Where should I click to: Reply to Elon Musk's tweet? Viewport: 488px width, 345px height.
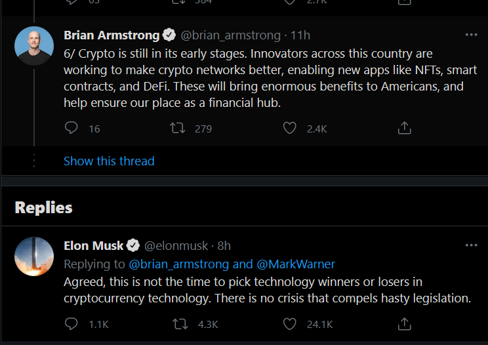[71, 324]
